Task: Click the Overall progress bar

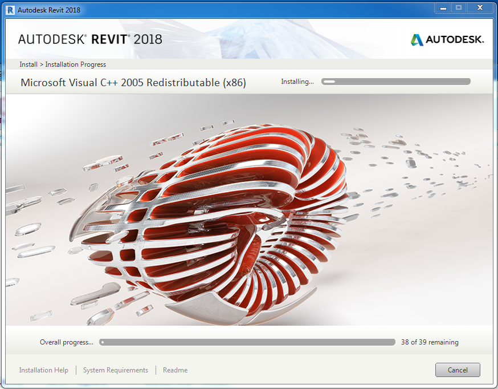Action: (247, 342)
